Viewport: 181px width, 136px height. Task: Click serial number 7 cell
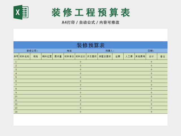click(16, 85)
